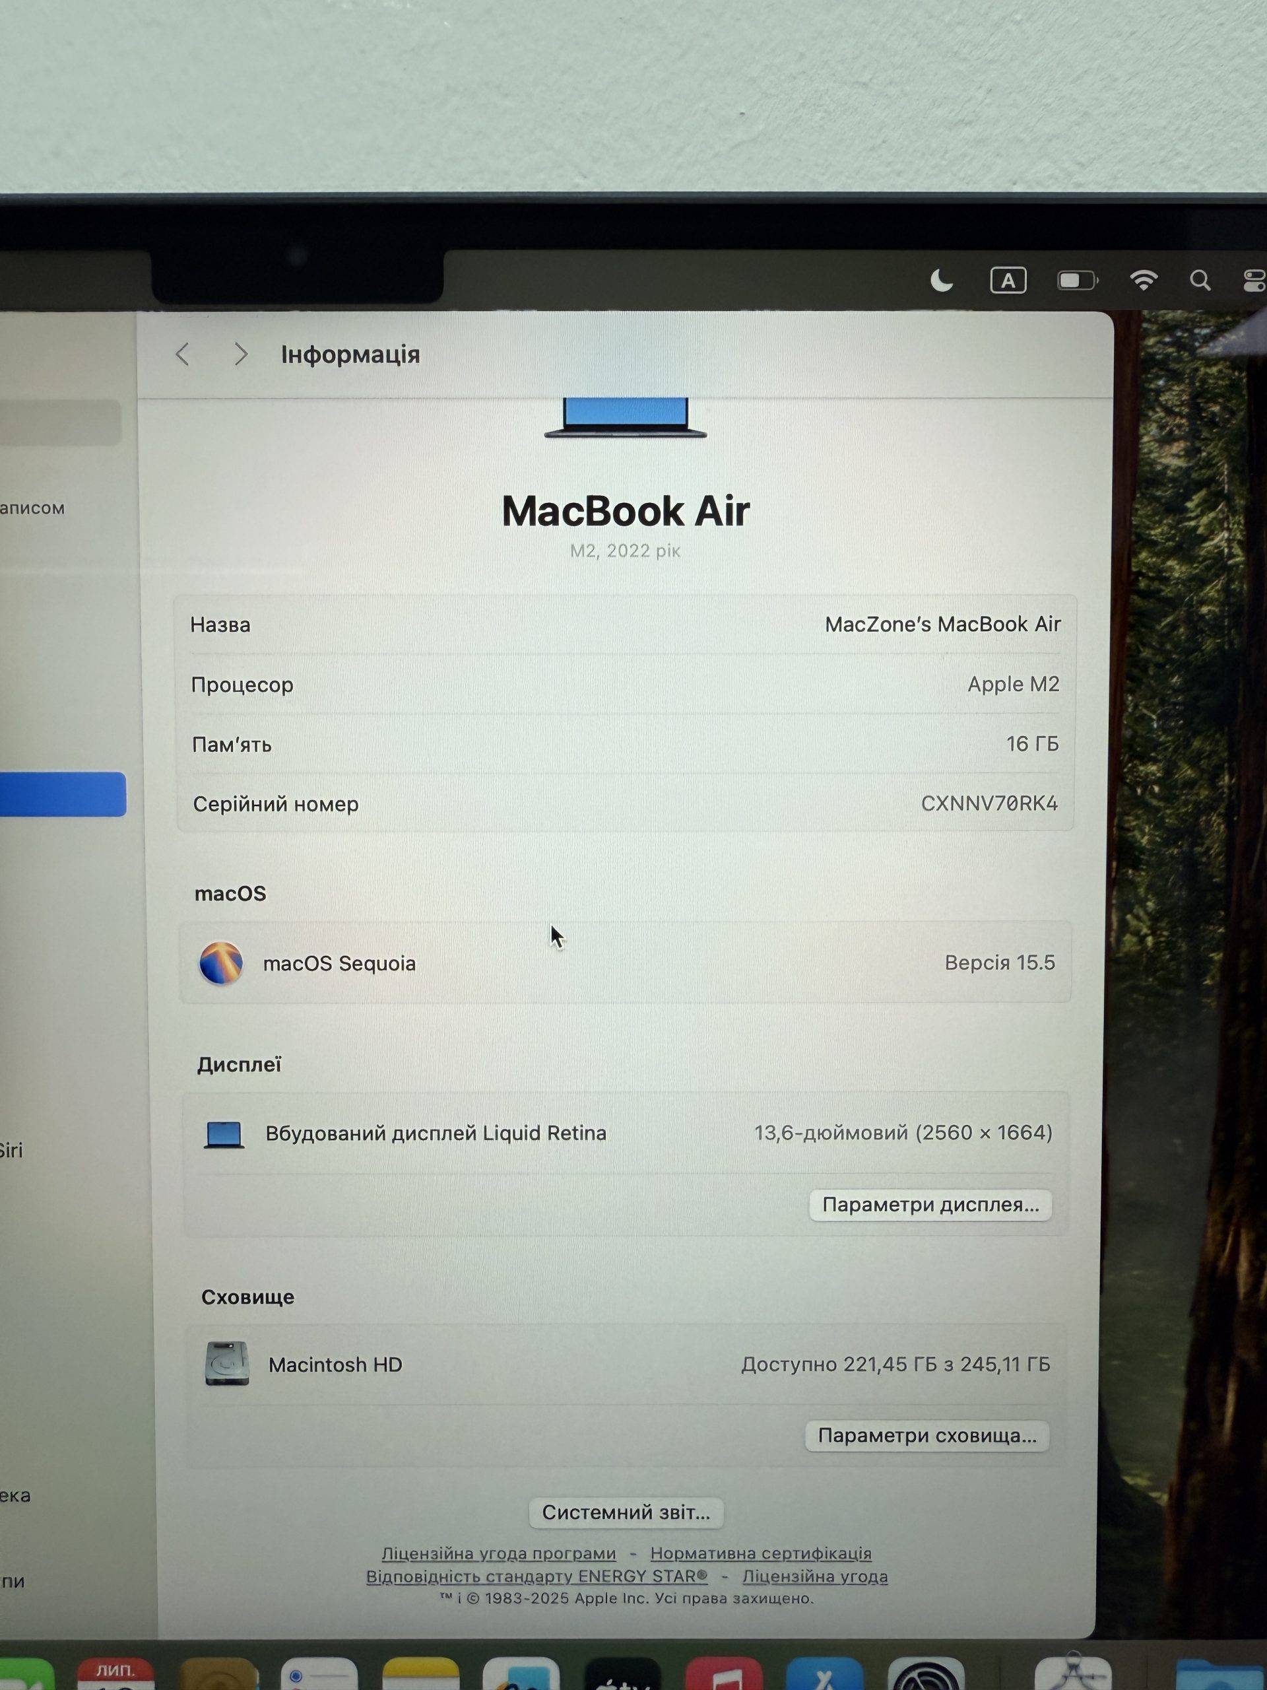Open Нормативна сертифікація link
This screenshot has width=1267, height=1690.
click(761, 1553)
